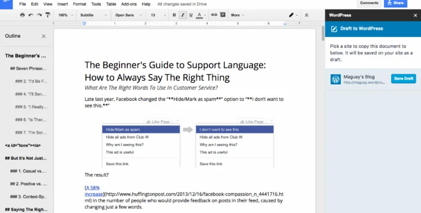This screenshot has height=213, width=421.
Task: Open the More toolbar options dropdown
Action: (x=238, y=15)
